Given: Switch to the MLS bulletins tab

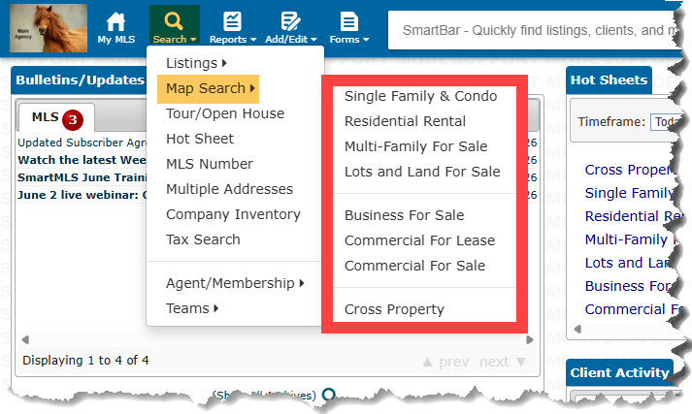Looking at the screenshot, I should click(56, 118).
